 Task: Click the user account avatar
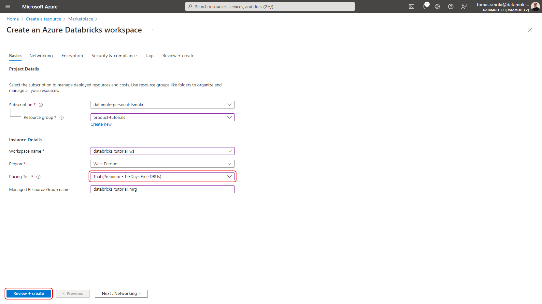pyautogui.click(x=535, y=6)
